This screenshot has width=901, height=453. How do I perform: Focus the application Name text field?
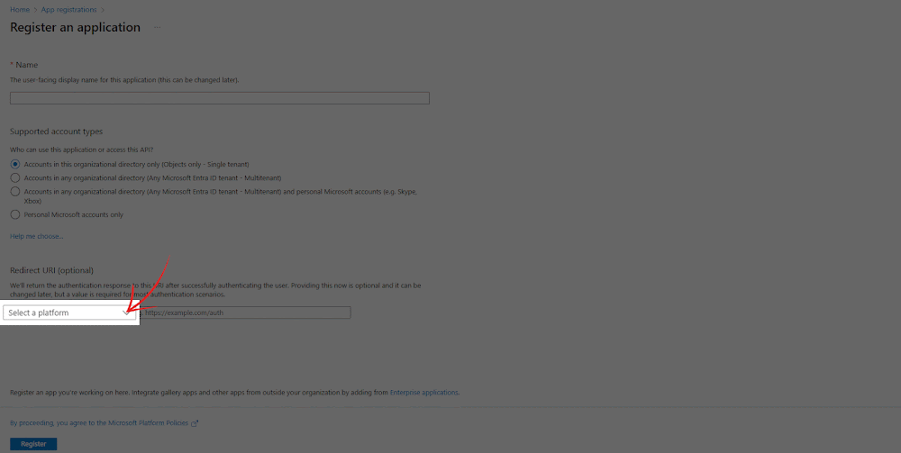(219, 97)
